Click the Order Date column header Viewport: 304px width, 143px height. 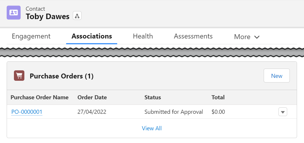(x=92, y=97)
